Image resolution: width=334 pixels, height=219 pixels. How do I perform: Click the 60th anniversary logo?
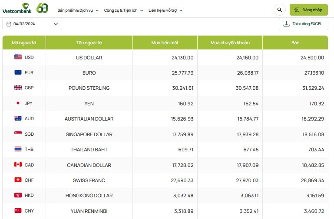click(x=42, y=8)
